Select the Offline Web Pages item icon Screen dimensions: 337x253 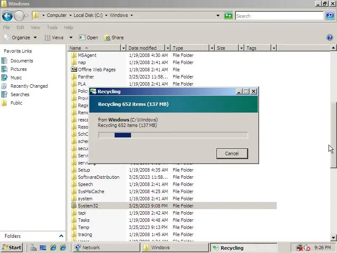tap(74, 69)
